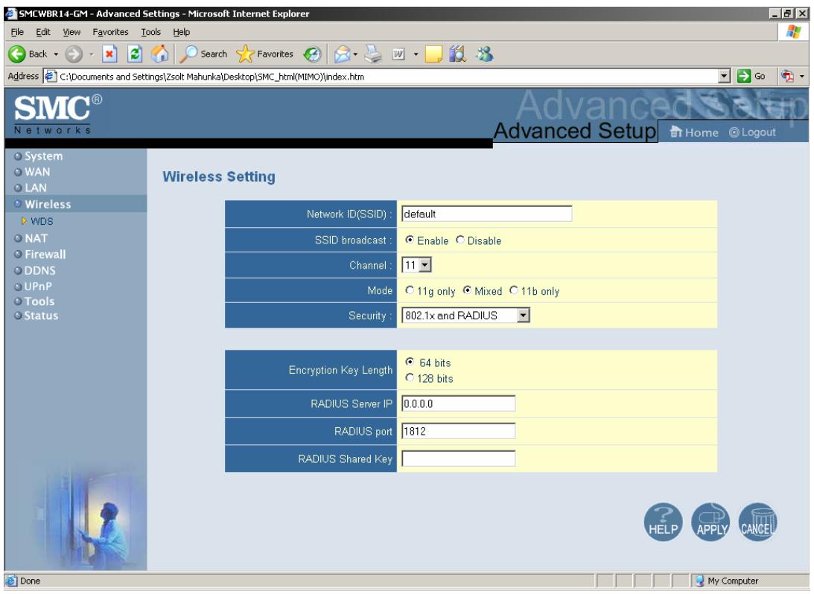Select SSID broadcast Enable

(x=410, y=240)
